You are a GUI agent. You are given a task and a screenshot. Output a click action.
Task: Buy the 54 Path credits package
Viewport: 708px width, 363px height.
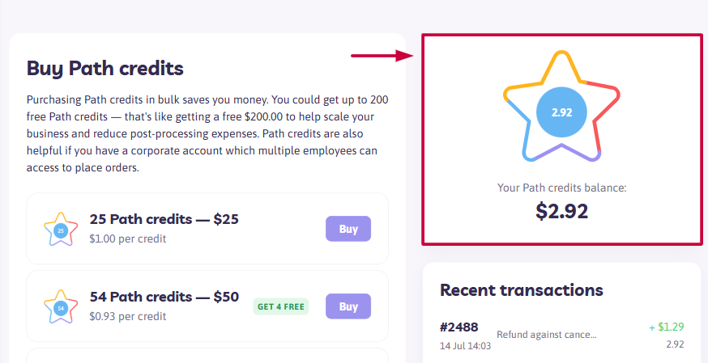tap(348, 306)
